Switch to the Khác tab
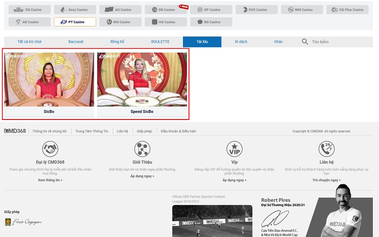 point(279,42)
